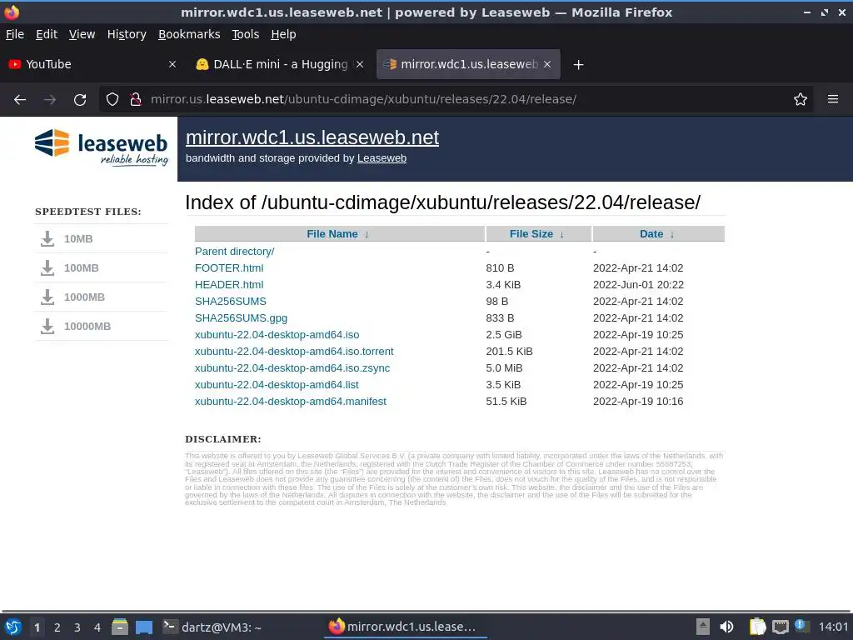Download the 100MB speedtest file

click(81, 268)
